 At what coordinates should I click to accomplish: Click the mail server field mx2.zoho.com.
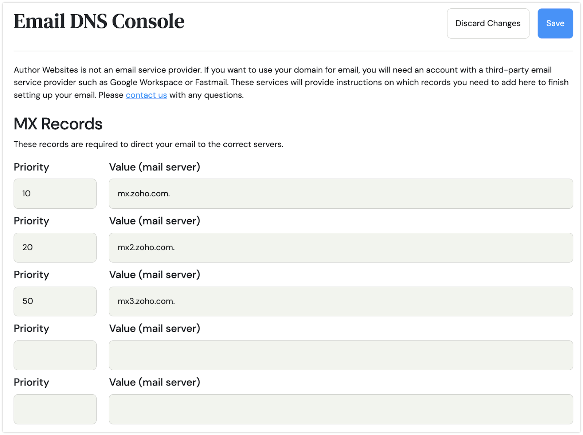click(341, 247)
